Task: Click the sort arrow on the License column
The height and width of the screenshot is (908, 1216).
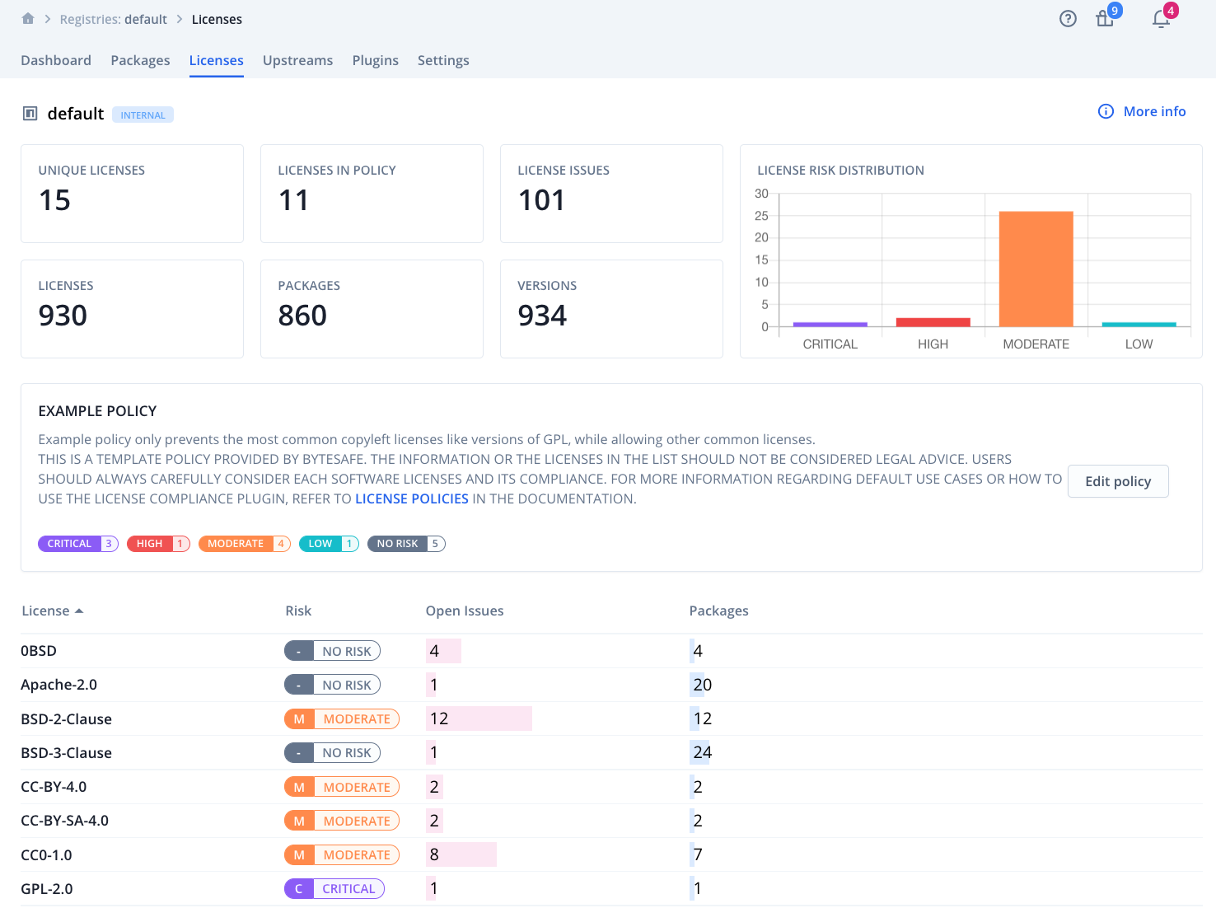Action: coord(79,610)
